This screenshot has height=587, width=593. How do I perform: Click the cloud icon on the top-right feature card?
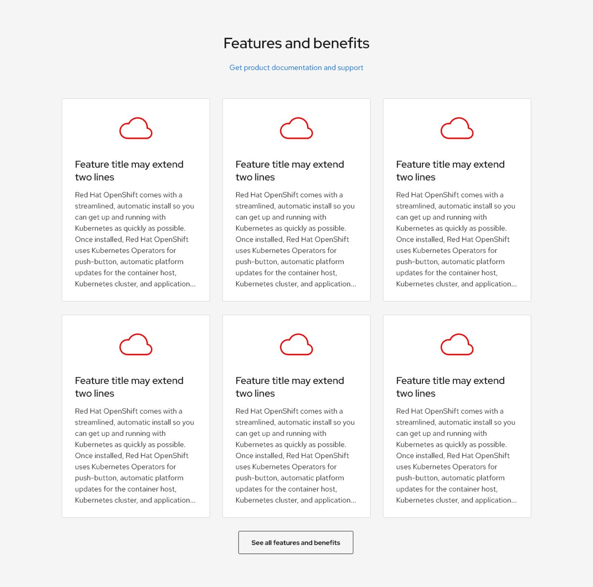click(457, 128)
